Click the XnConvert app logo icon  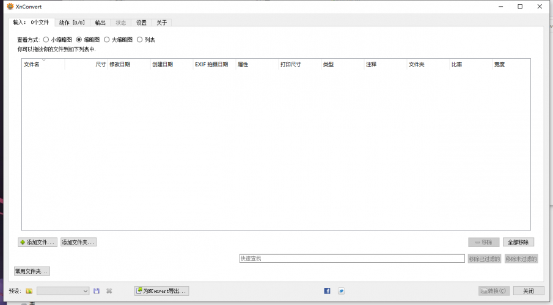click(x=10, y=6)
